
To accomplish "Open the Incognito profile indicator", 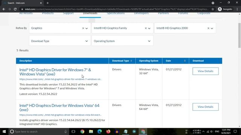I will [225, 9].
